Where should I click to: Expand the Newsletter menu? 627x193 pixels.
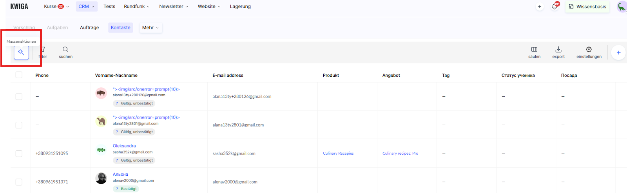[174, 7]
